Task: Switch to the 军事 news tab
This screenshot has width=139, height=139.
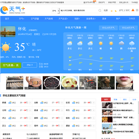Action: tap(115, 100)
